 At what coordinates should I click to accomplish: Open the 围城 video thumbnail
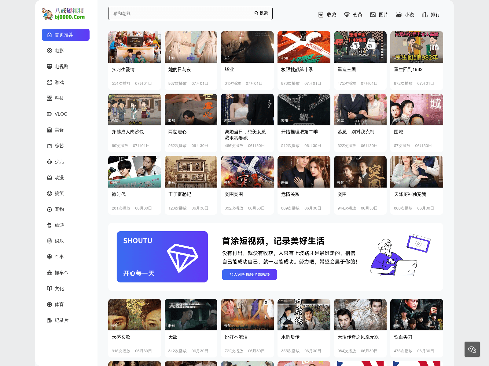click(x=417, y=109)
